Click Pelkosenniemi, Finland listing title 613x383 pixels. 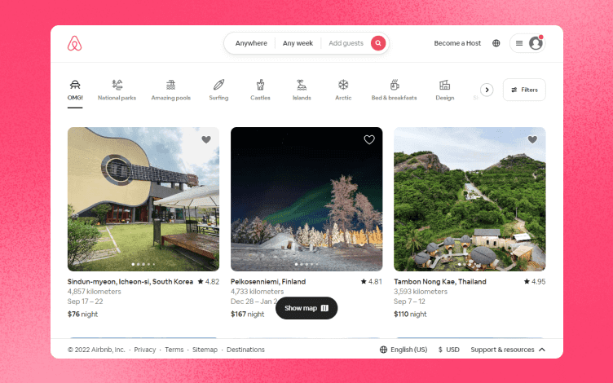click(268, 281)
